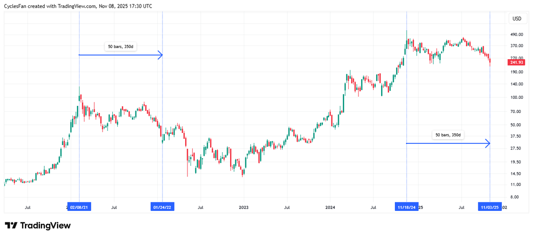Select the lower-right '50 bars, 350d' label
The width and height of the screenshot is (533, 238).
[447, 135]
